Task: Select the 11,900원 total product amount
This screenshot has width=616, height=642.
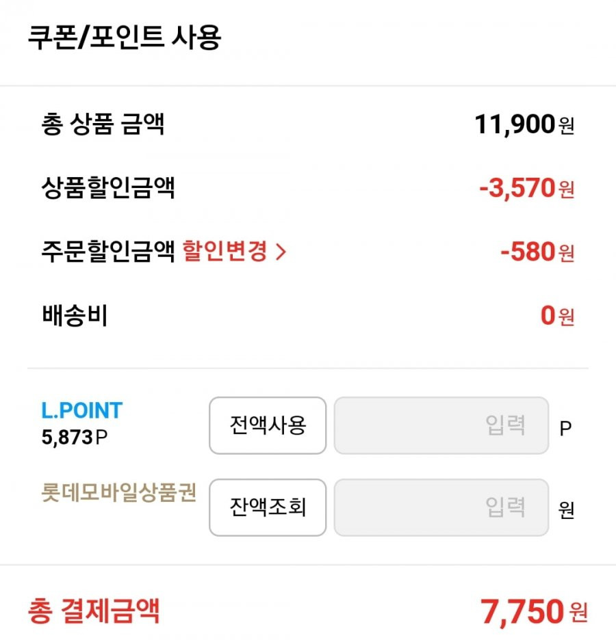Action: pyautogui.click(x=524, y=124)
